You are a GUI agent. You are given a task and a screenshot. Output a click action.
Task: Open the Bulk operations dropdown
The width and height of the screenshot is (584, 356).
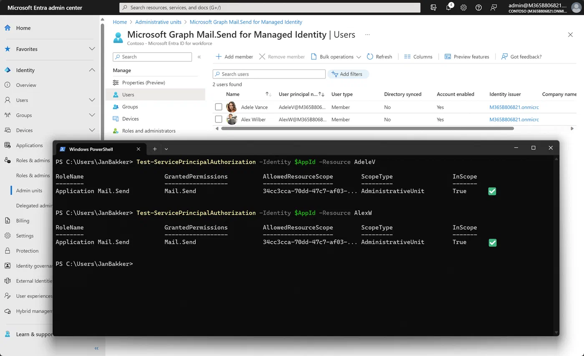click(336, 57)
